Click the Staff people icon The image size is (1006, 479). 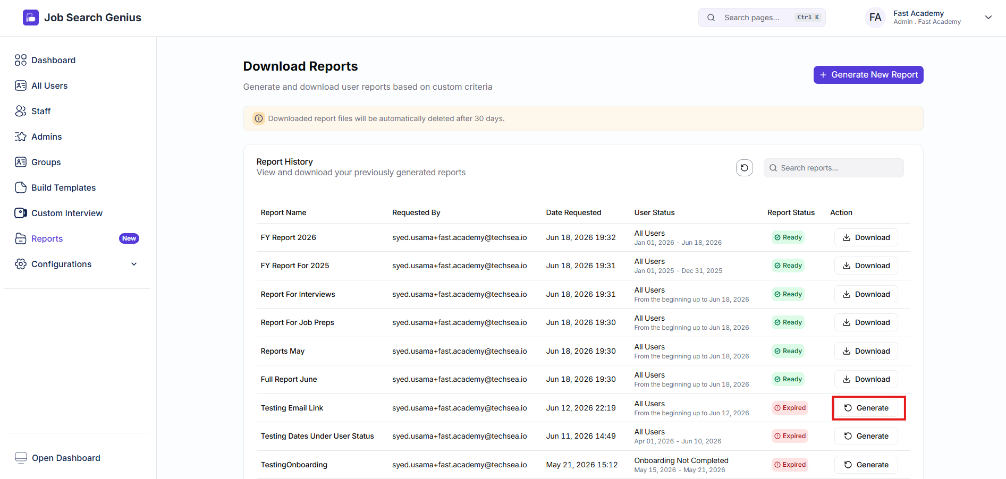click(21, 111)
